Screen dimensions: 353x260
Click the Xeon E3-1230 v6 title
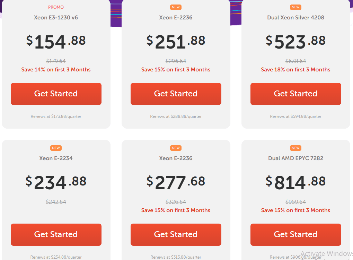pyautogui.click(x=56, y=18)
